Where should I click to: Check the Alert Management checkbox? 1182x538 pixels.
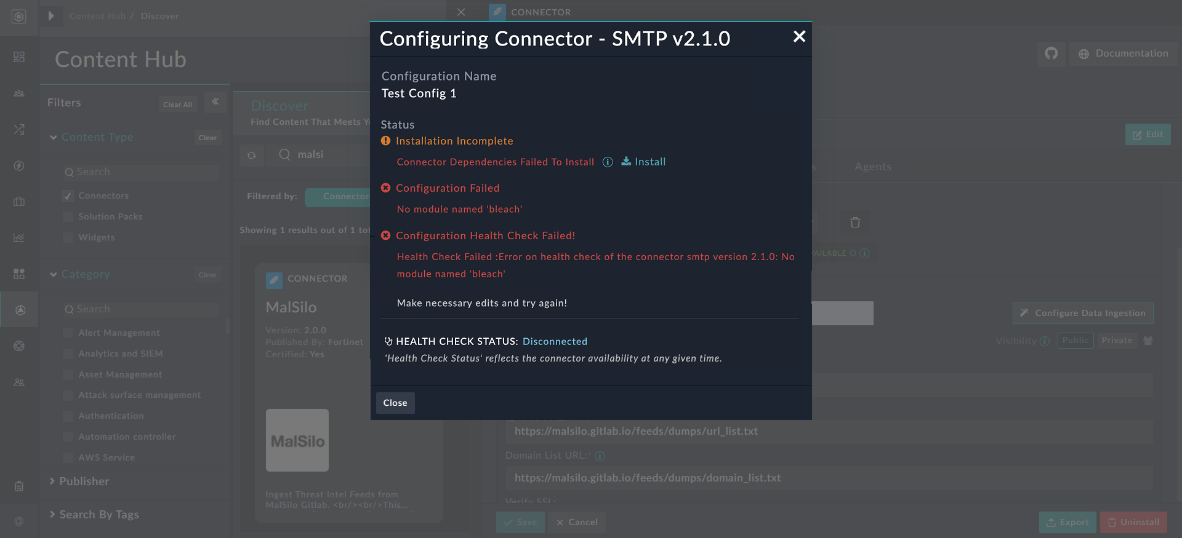pyautogui.click(x=68, y=333)
